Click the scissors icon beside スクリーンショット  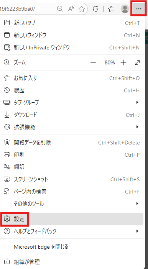7,179
